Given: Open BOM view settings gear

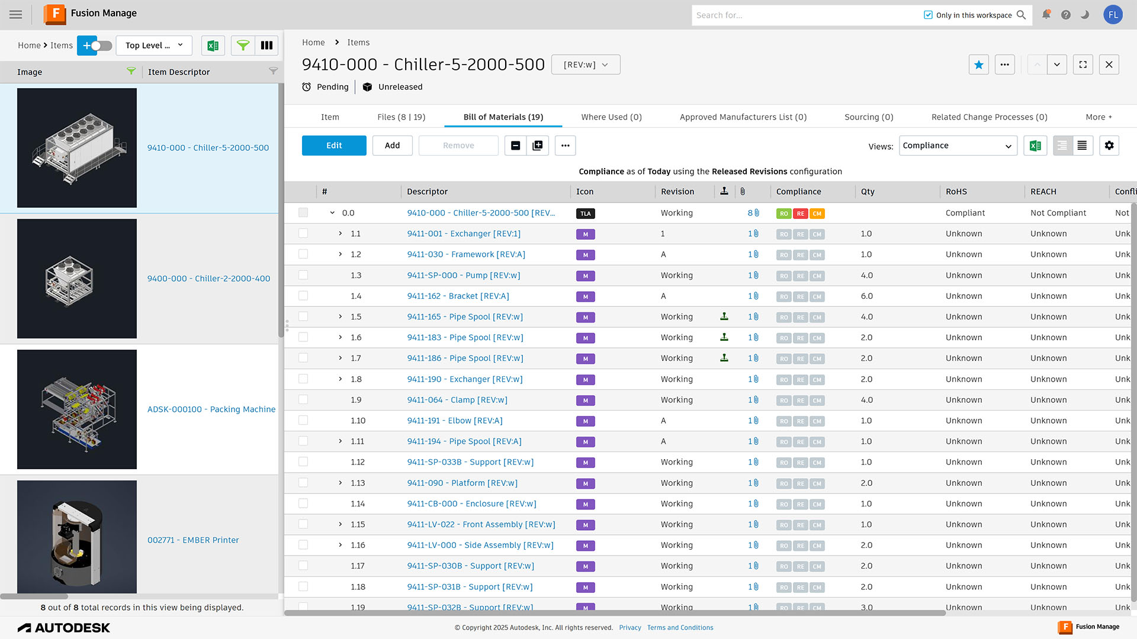Looking at the screenshot, I should click(x=1109, y=146).
